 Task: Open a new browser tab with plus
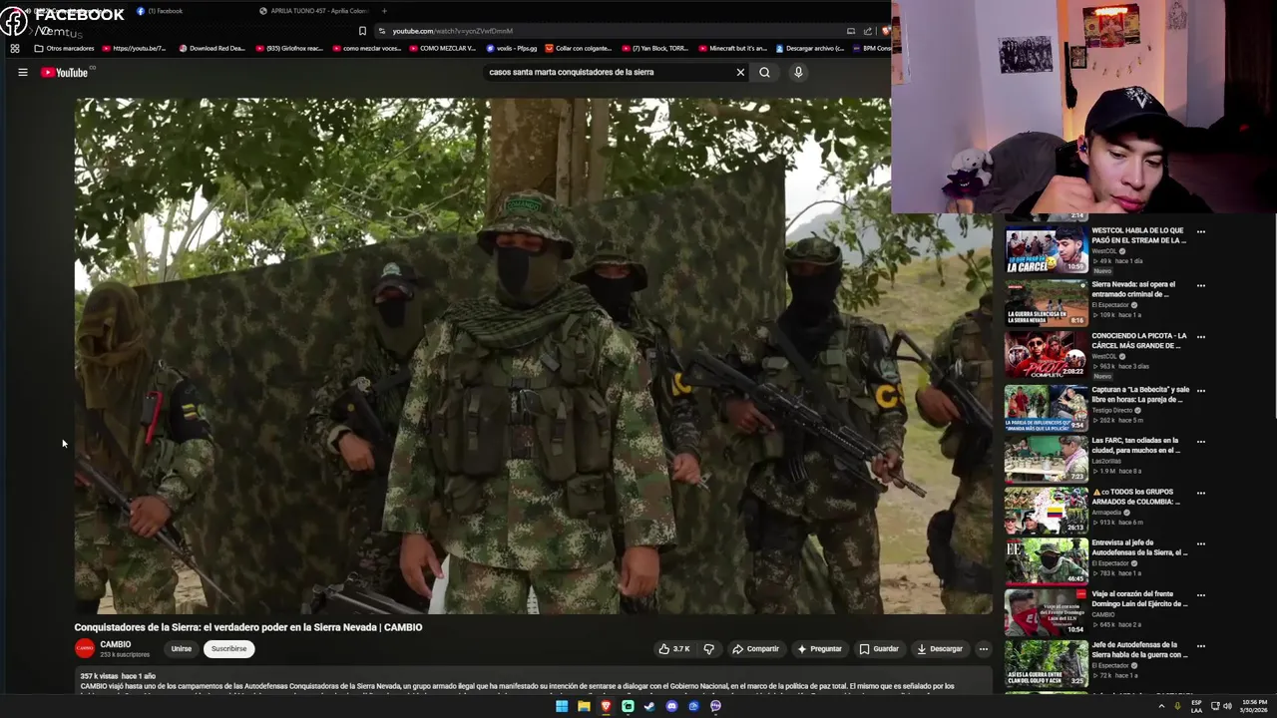[384, 11]
